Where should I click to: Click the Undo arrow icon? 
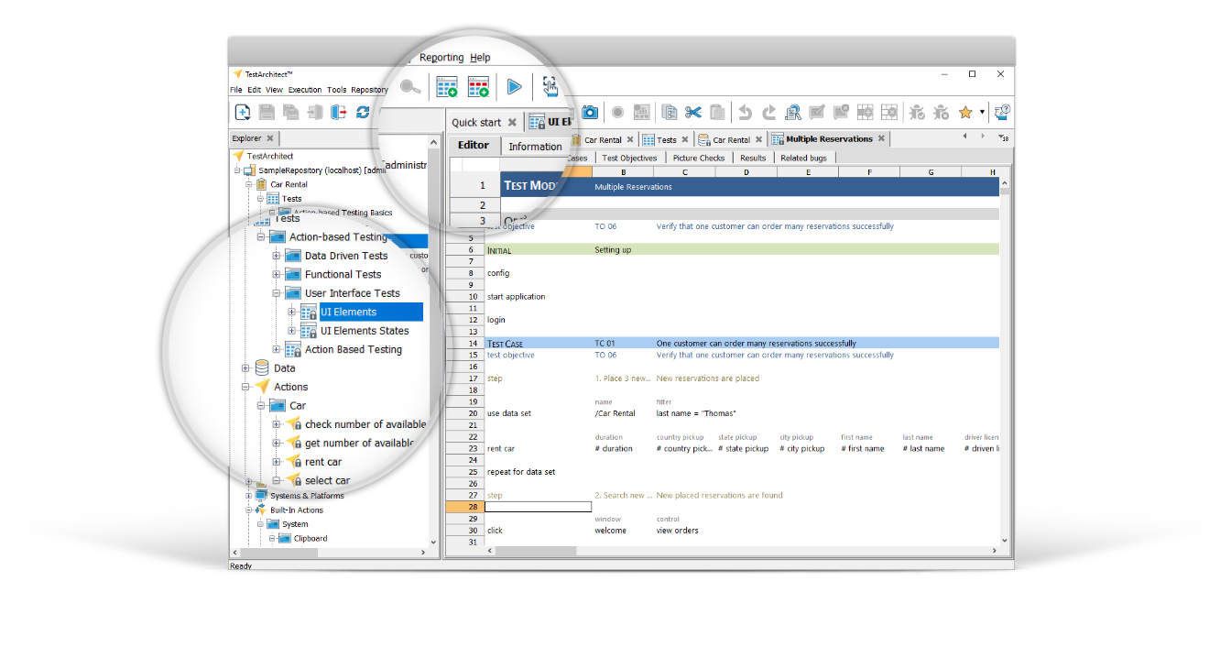(x=745, y=112)
